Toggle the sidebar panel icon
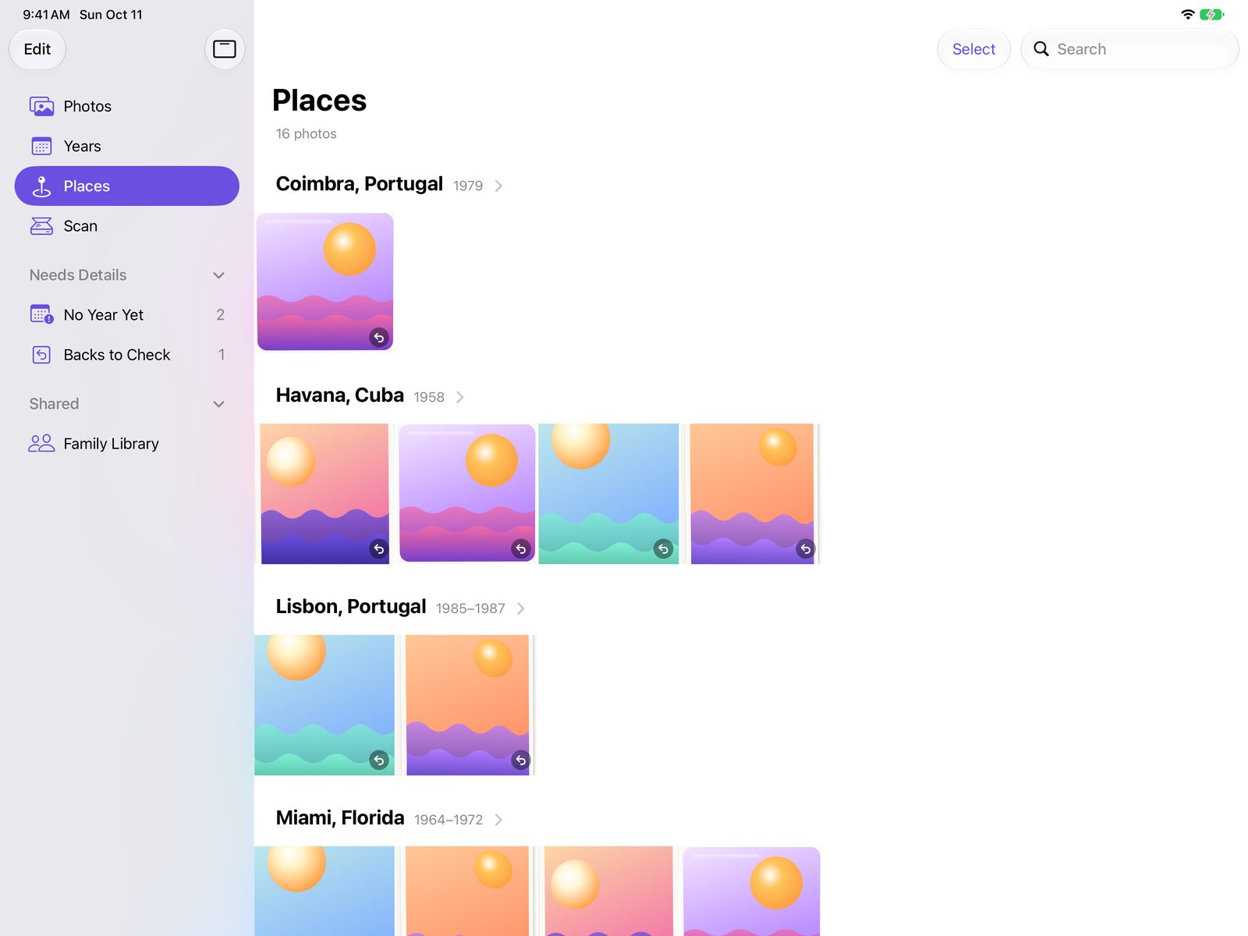Screen dimensions: 1248x936 225,49
